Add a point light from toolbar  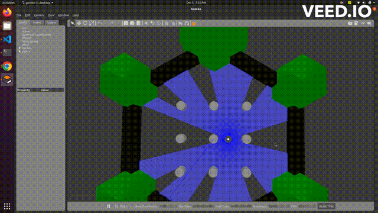click(x=146, y=23)
